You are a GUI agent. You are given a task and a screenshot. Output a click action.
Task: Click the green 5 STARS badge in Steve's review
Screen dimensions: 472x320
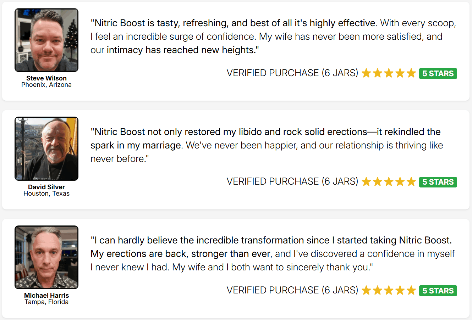[438, 73]
